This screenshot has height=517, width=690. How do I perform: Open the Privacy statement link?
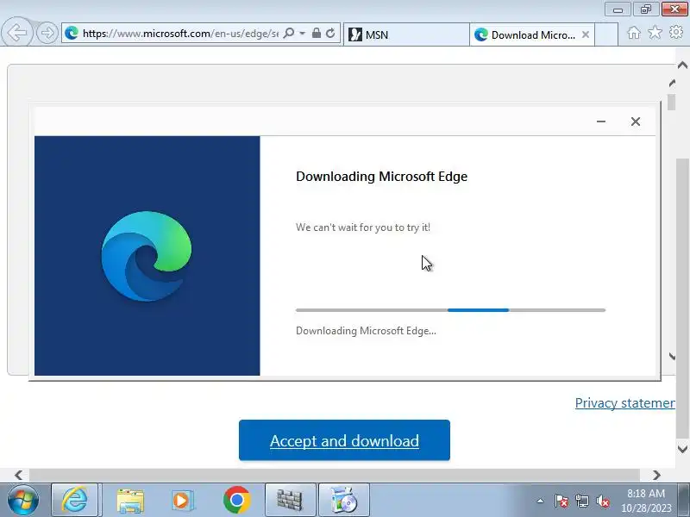pyautogui.click(x=624, y=402)
